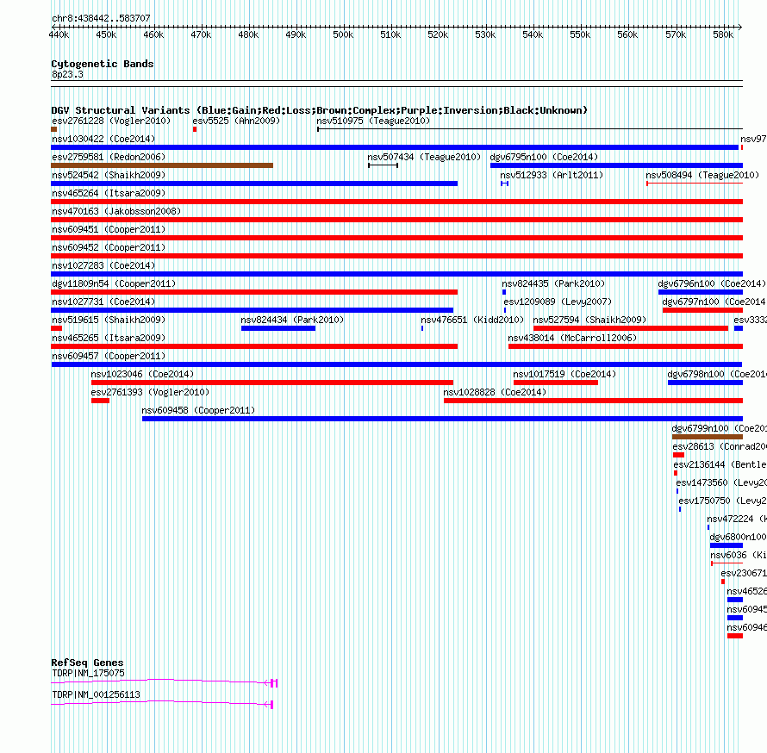Open the dgv6797n100 variant label

pyautogui.click(x=714, y=302)
